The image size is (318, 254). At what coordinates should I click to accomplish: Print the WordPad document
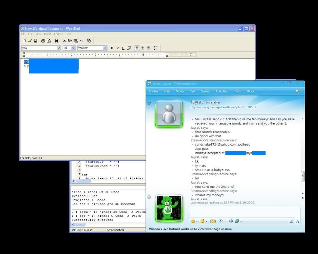click(43, 41)
